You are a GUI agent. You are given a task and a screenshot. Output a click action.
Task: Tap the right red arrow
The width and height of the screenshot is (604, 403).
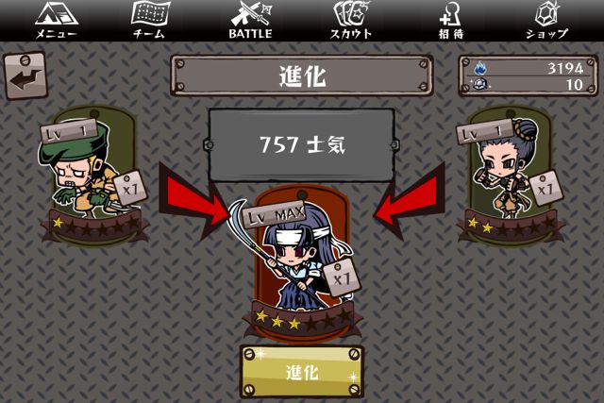pos(409,200)
